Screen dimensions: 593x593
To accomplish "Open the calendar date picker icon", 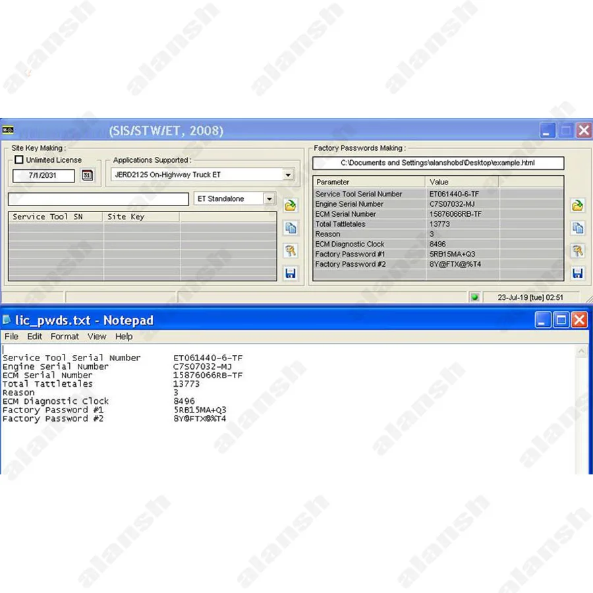I will pos(88,175).
